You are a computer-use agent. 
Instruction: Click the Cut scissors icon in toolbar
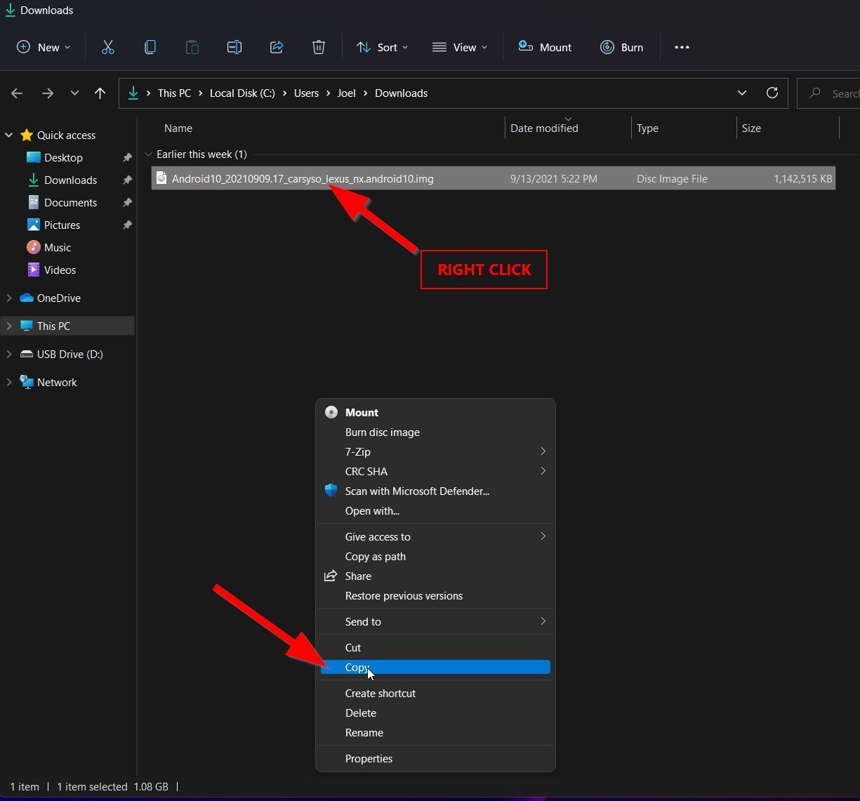[107, 47]
